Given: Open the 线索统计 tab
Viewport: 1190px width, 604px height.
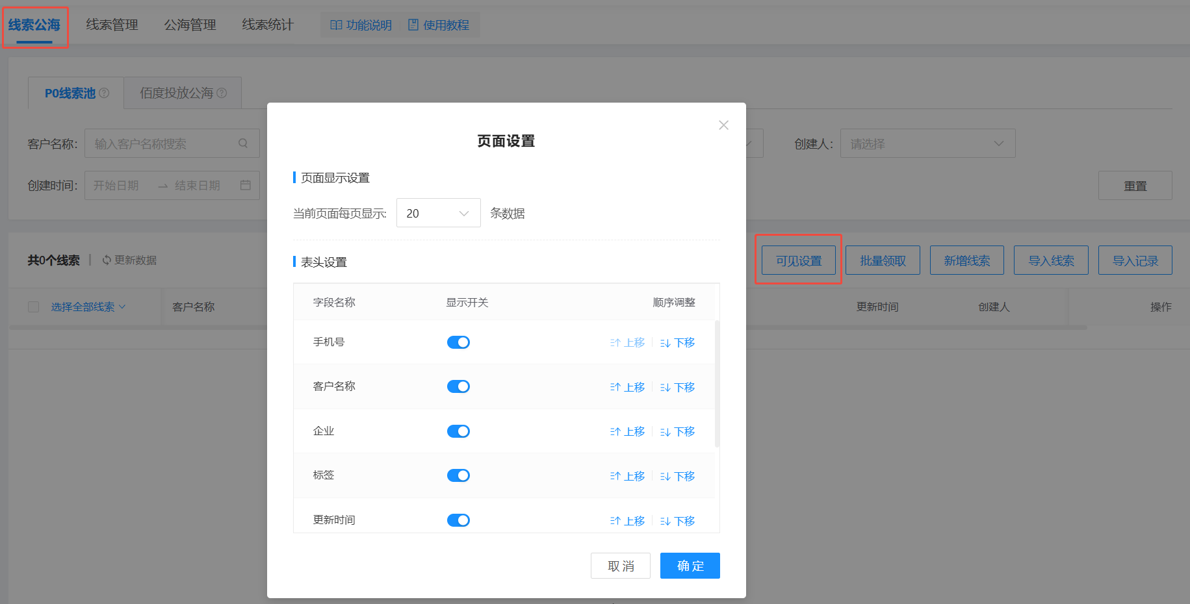Looking at the screenshot, I should [268, 25].
